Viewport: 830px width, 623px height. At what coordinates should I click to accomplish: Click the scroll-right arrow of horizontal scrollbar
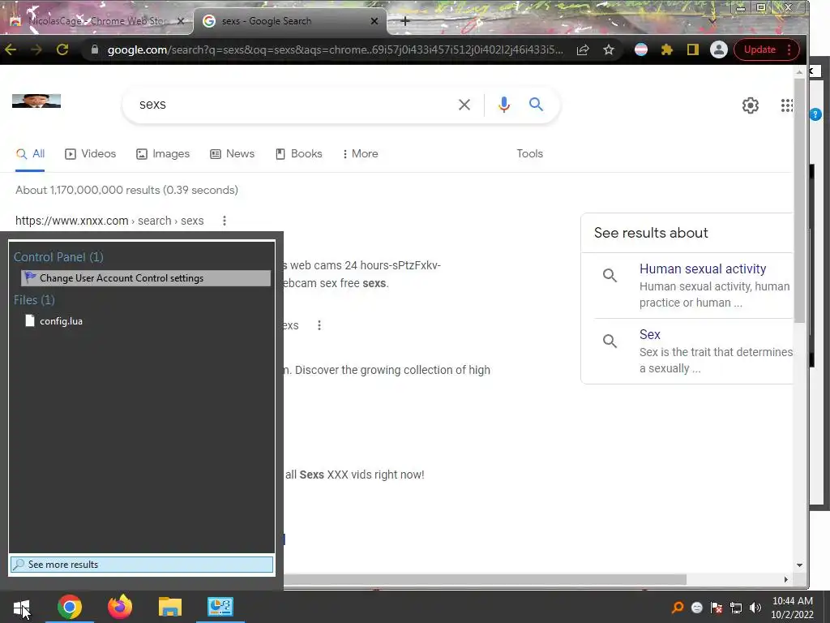pos(785,579)
